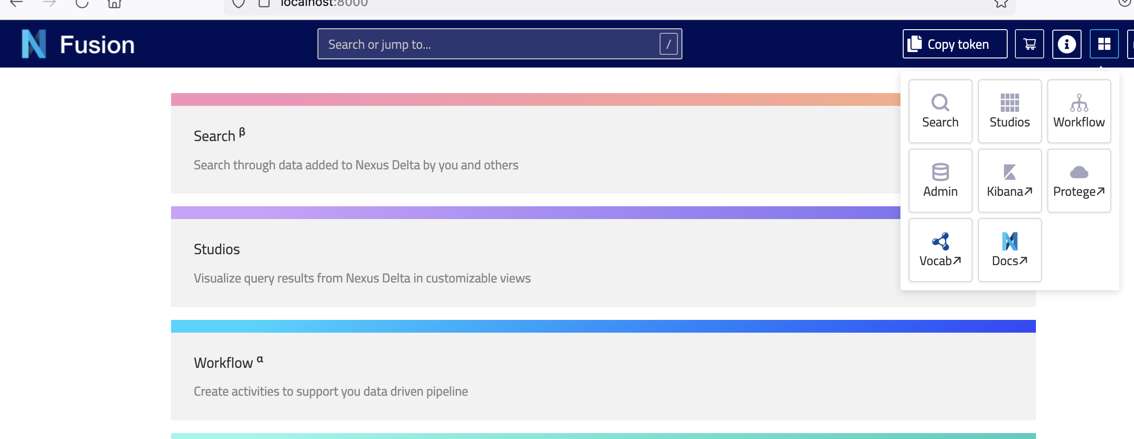1134x439 pixels.
Task: Open Kibana external link tile
Action: 1009,181
